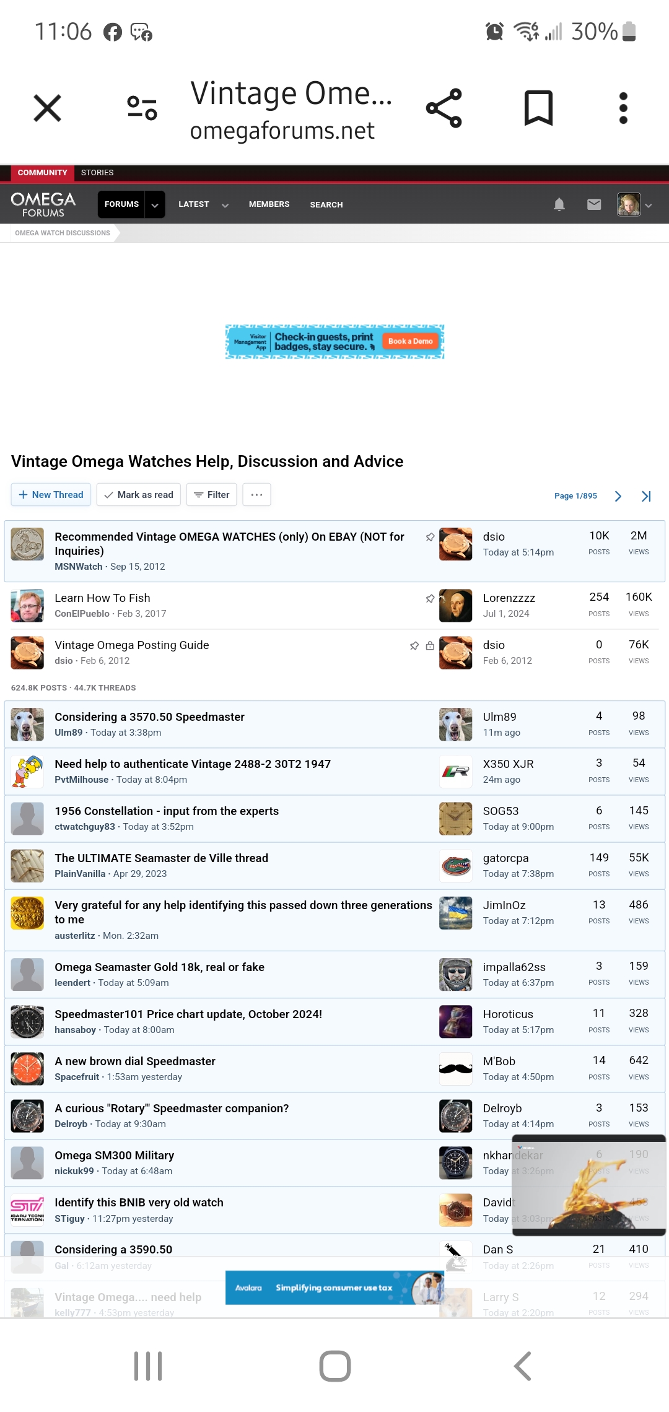Open 1956 Constellation thread

(167, 811)
